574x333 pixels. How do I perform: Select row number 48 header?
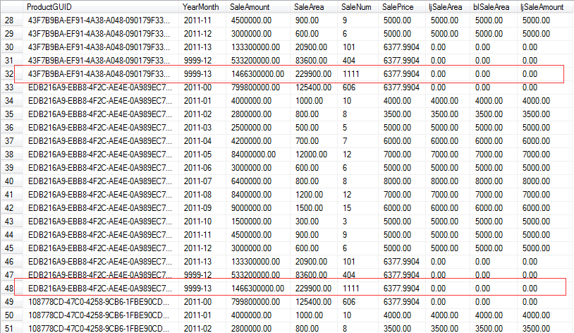tap(9, 289)
